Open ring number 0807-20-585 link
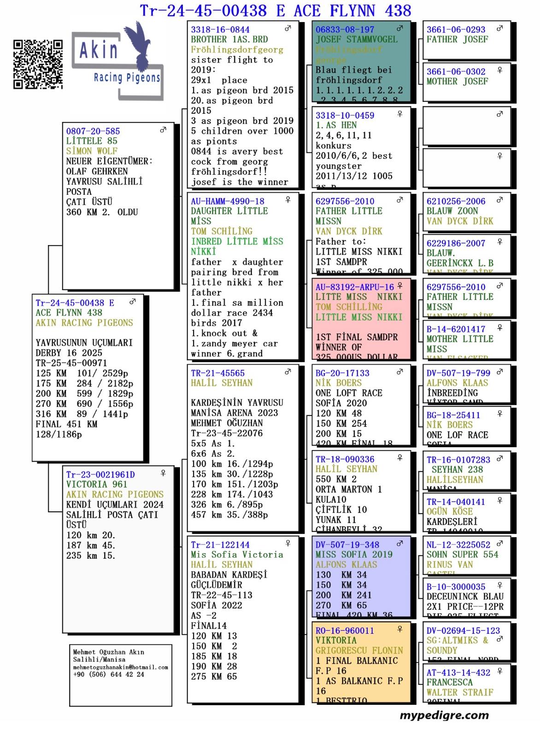The width and height of the screenshot is (540, 737). pyautogui.click(x=93, y=131)
